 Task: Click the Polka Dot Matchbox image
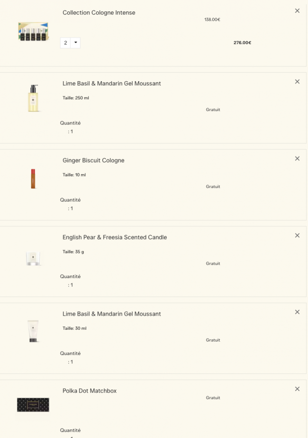tap(33, 405)
